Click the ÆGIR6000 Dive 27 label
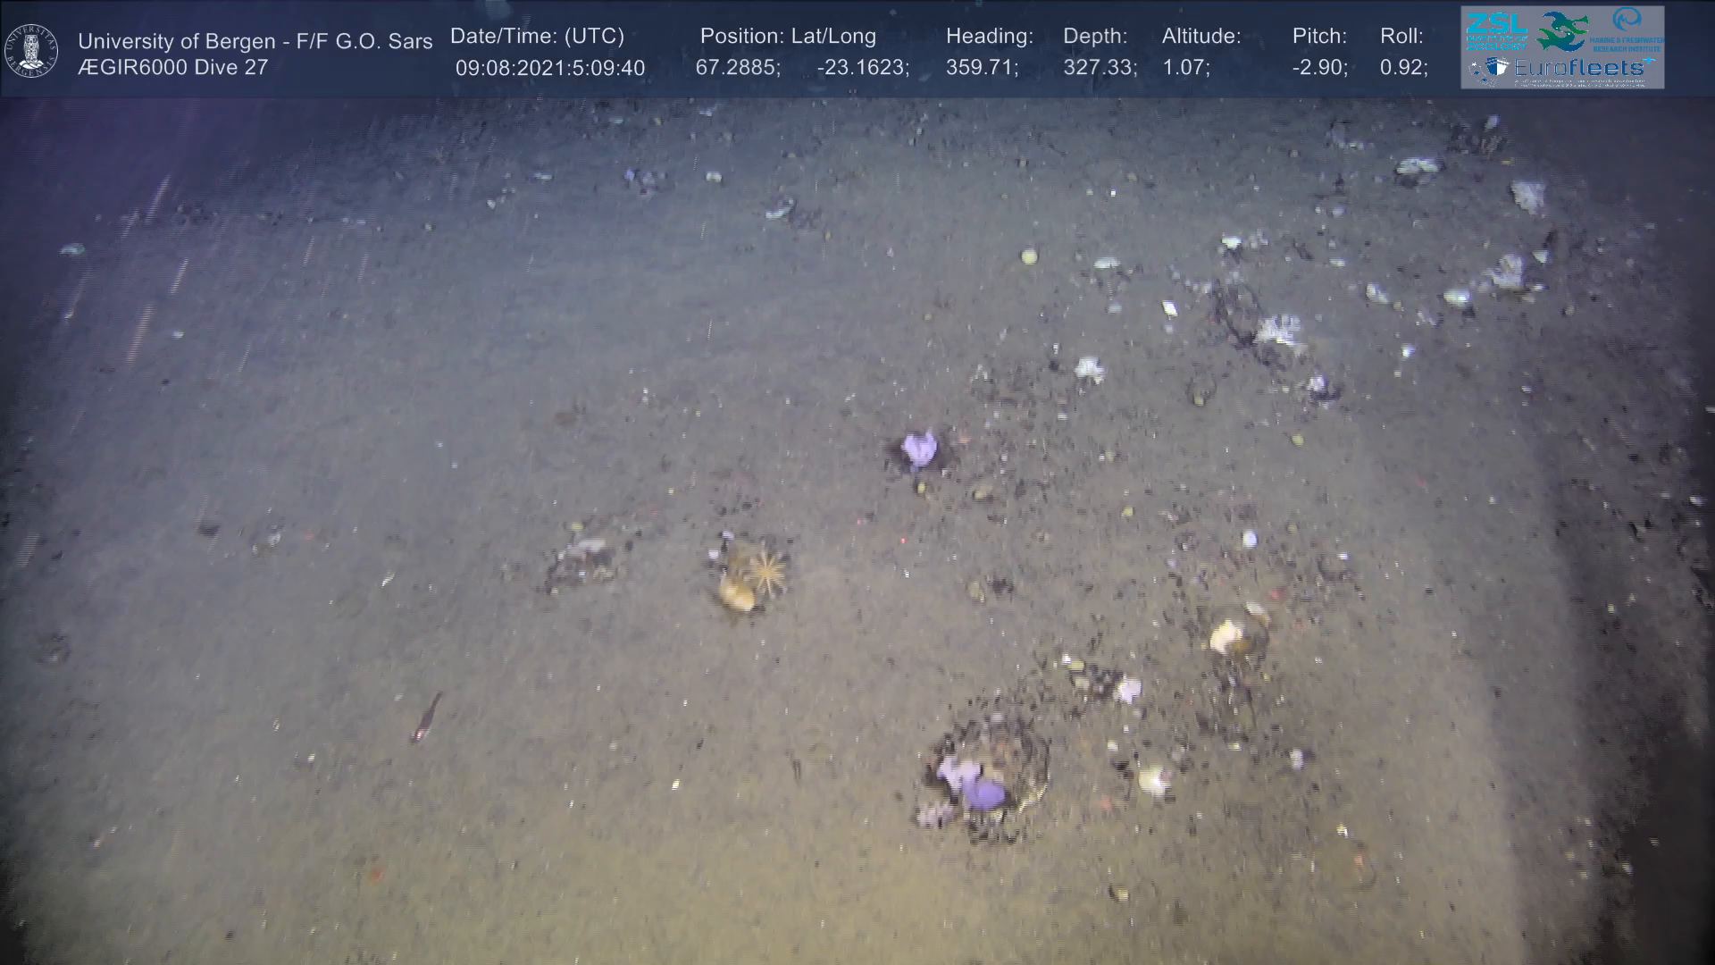 pyautogui.click(x=173, y=68)
